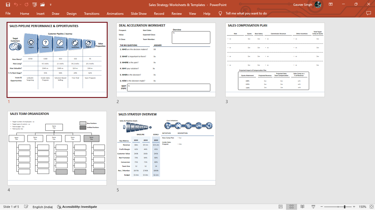This screenshot has width=375, height=210.
Task: Open the Transitions tab
Action: pyautogui.click(x=92, y=13)
